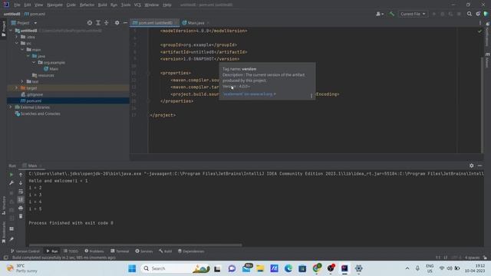Open the Windows Start menu
The image size is (491, 276).
(132, 268)
